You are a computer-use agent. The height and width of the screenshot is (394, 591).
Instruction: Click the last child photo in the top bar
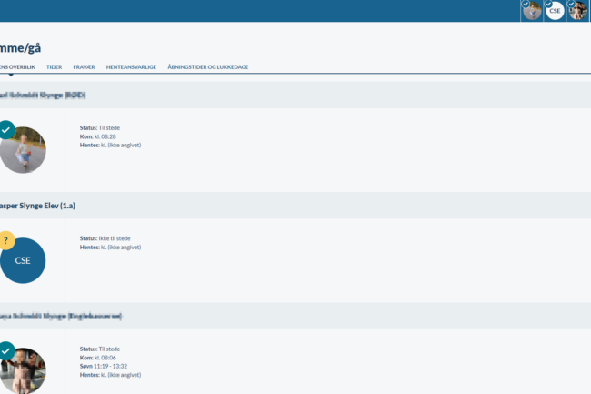click(x=579, y=12)
